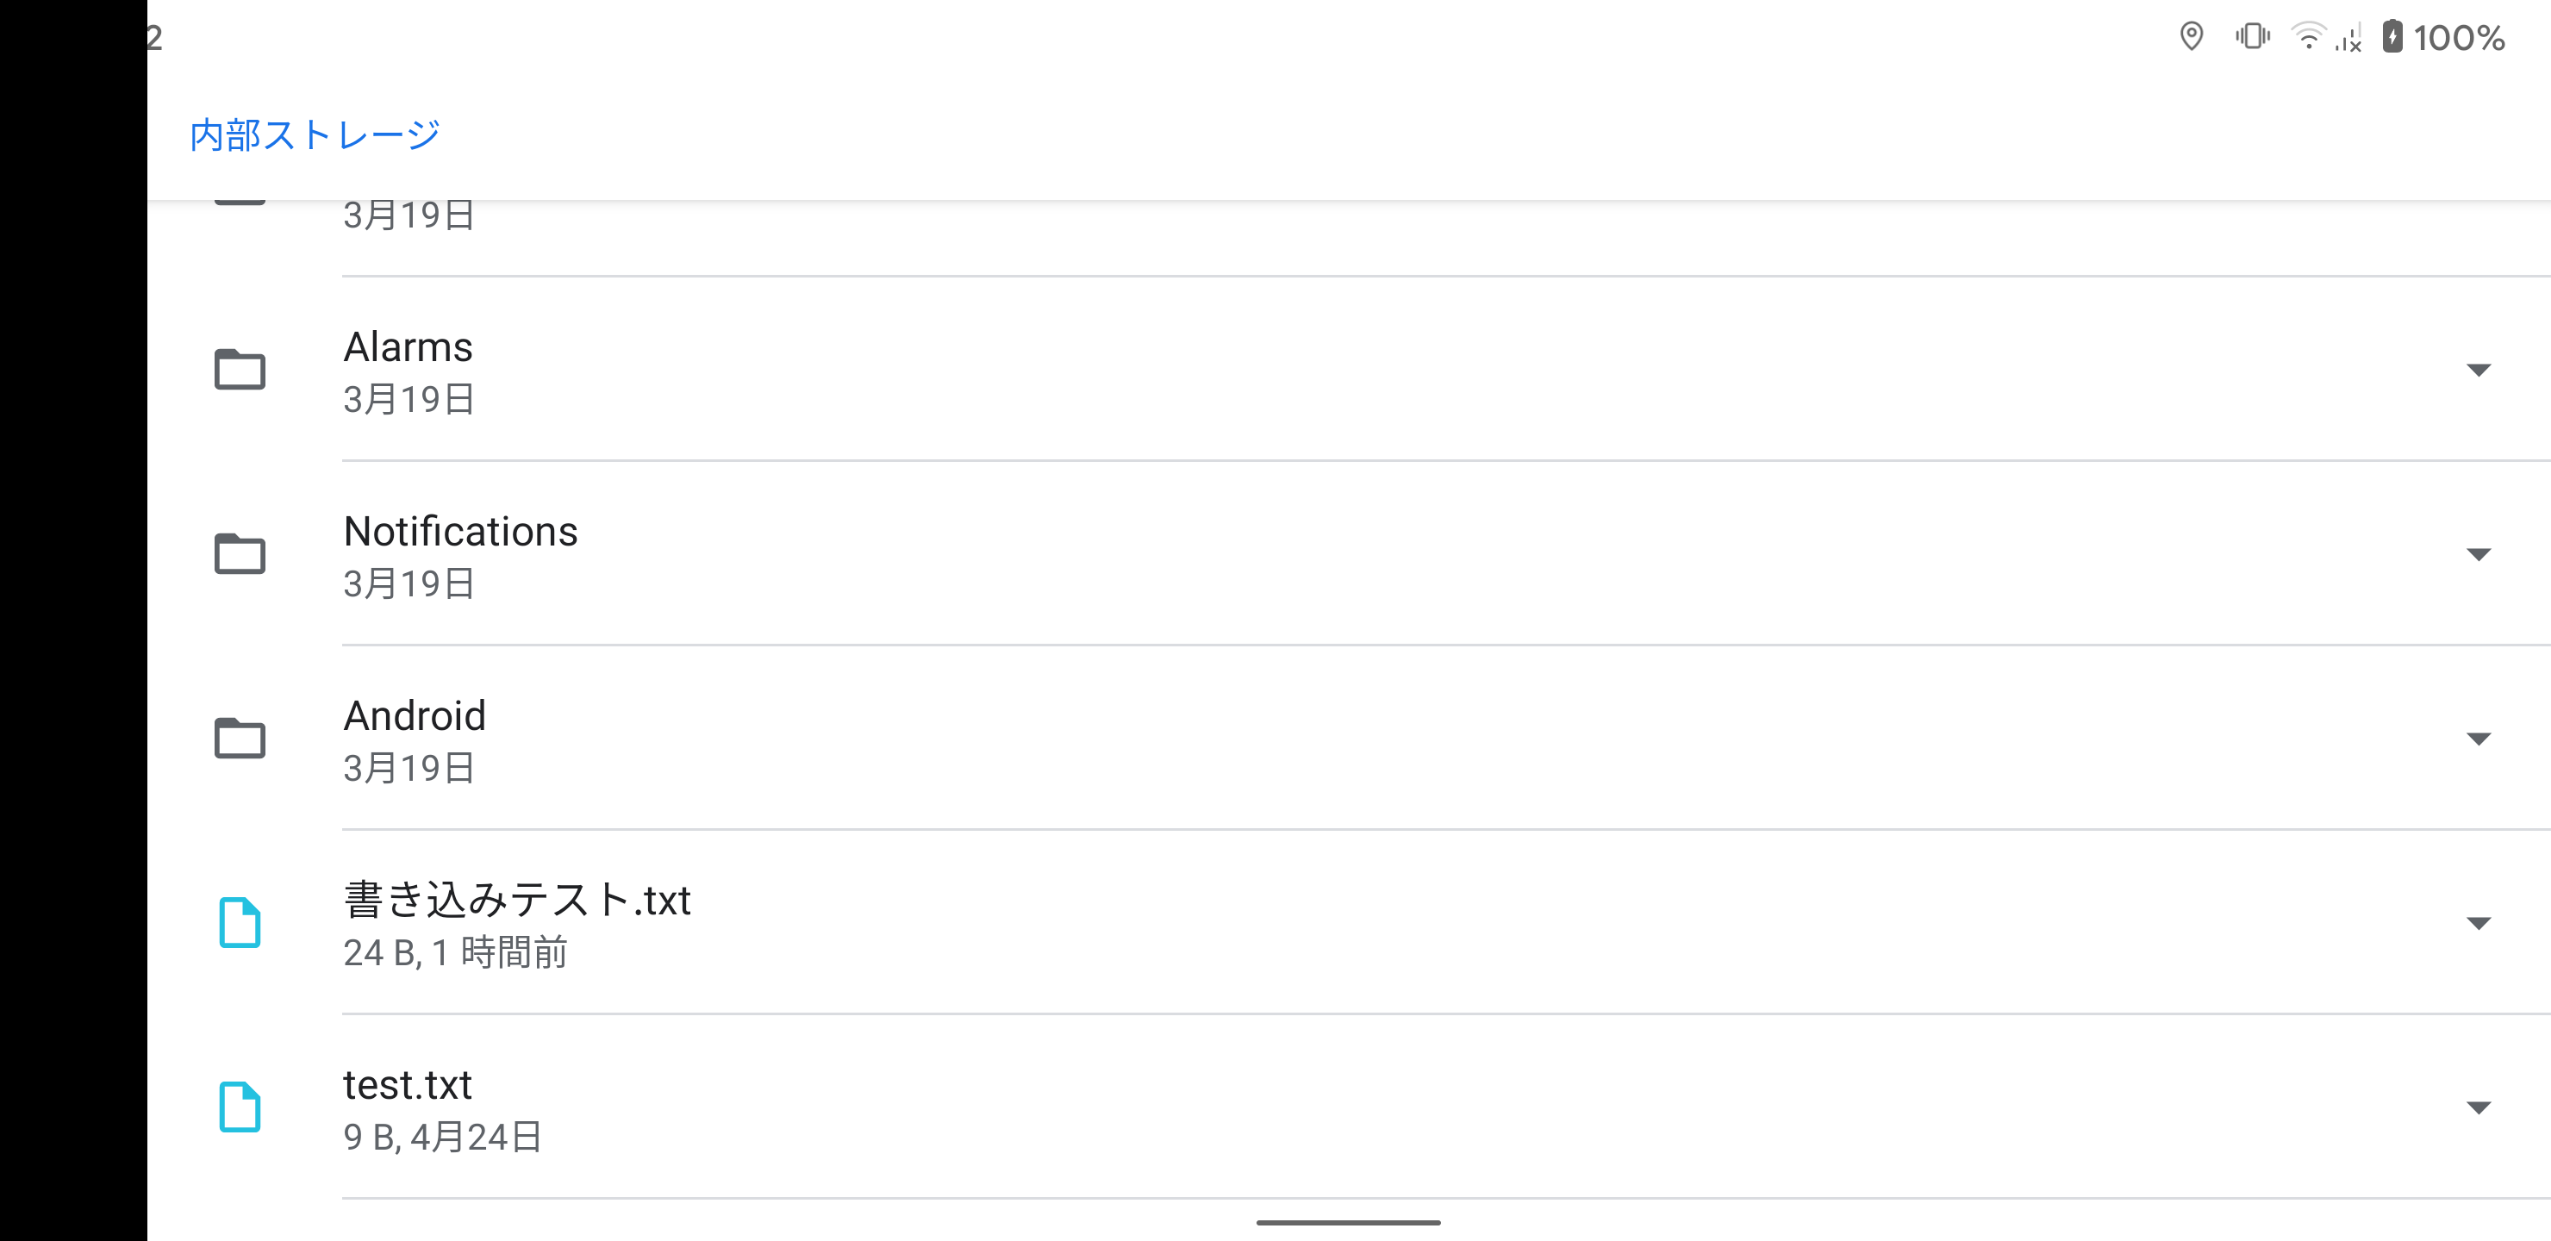Tap the vibrate mode status icon

[2252, 37]
